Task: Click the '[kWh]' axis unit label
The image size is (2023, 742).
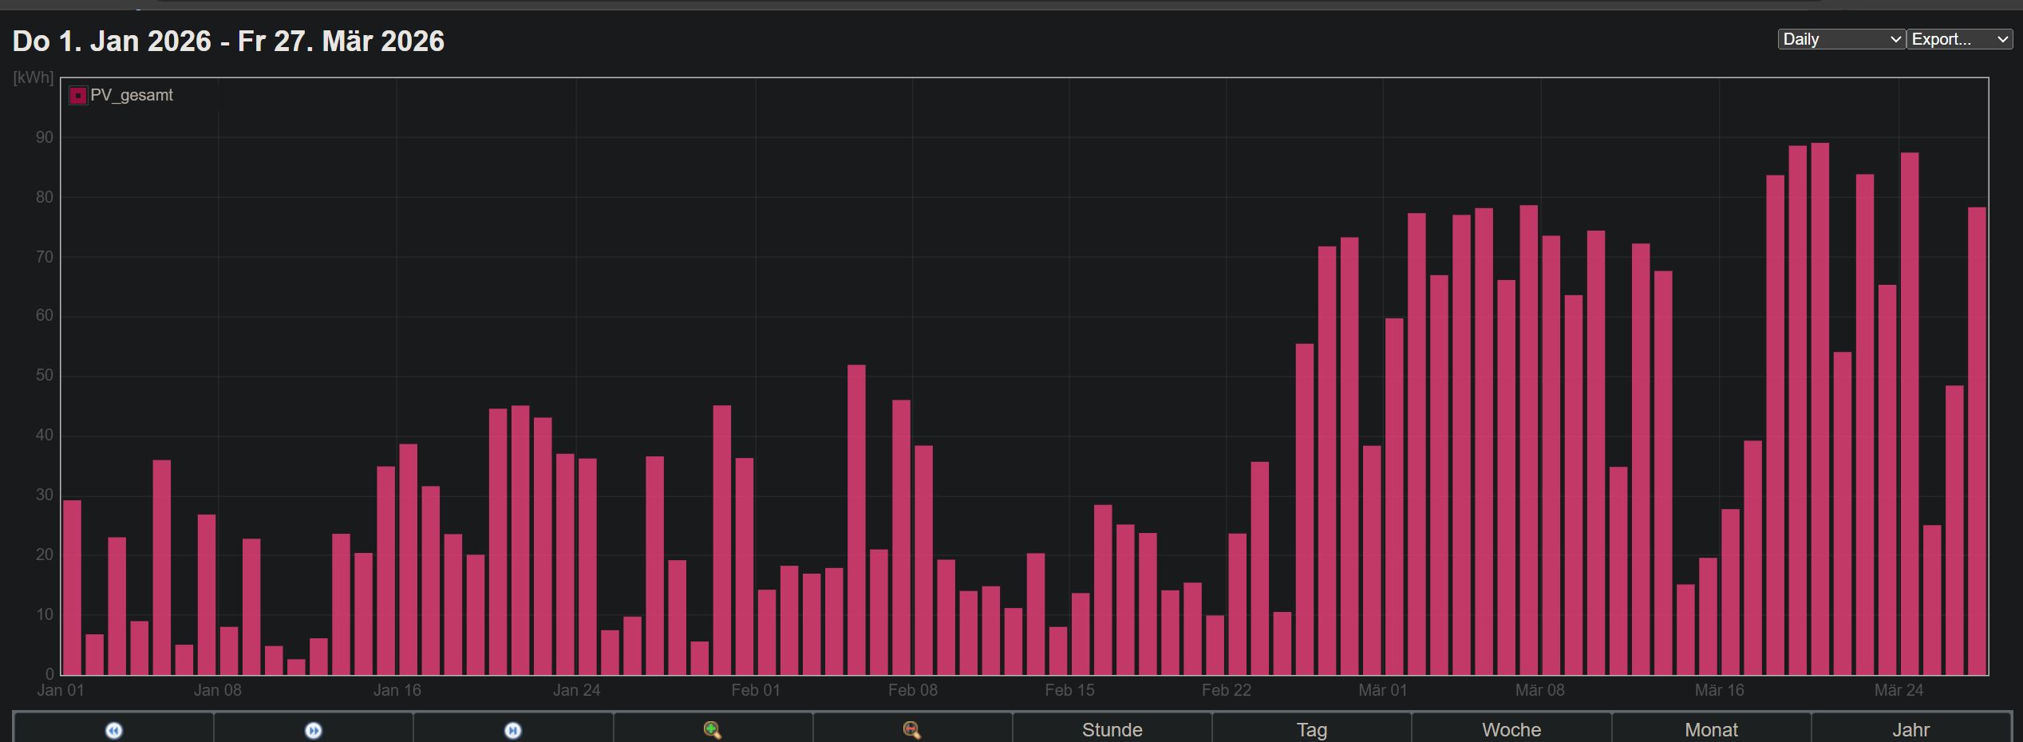Action: pyautogui.click(x=34, y=78)
